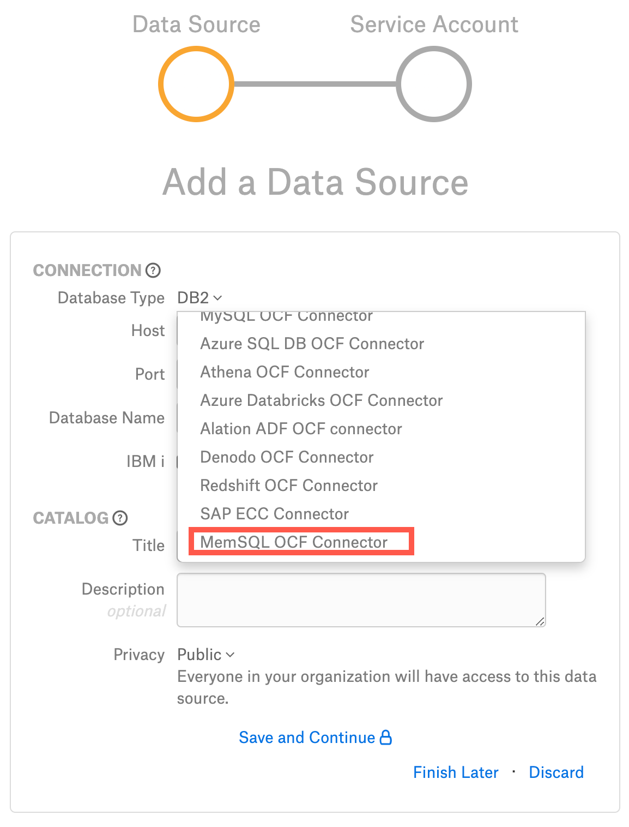Click the Description box resize grip
Viewport: 629px width, 827px height.
click(x=540, y=621)
